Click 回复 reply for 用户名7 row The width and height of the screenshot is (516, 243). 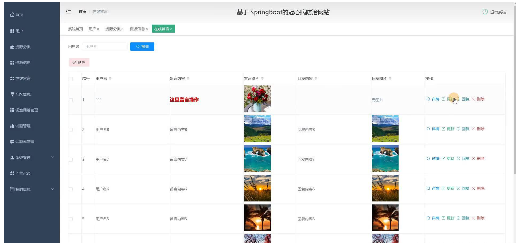point(463,159)
